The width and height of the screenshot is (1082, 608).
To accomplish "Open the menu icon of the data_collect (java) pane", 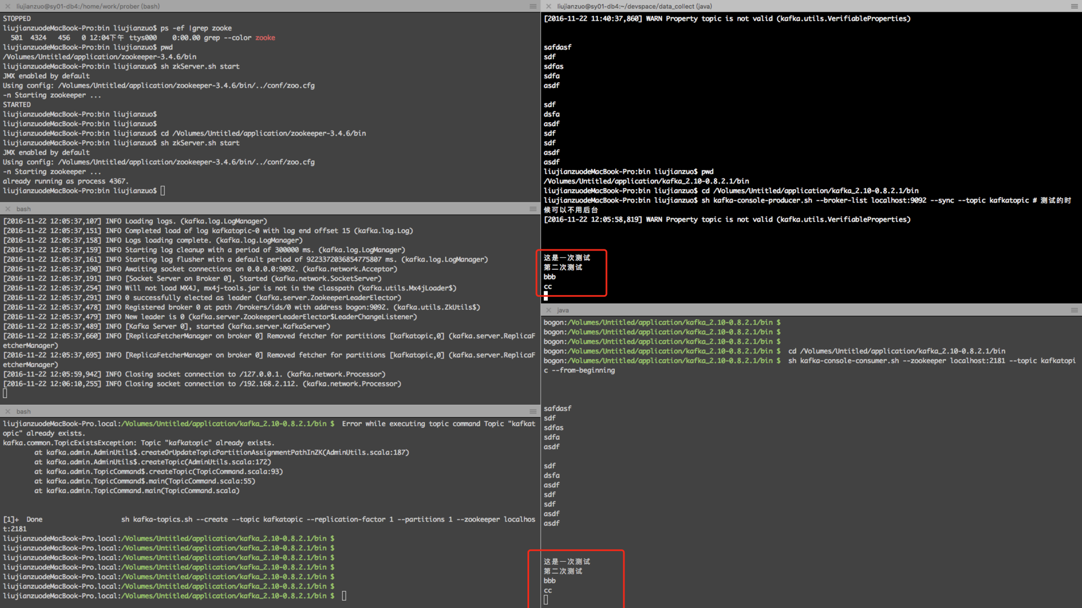I will [x=1074, y=6].
